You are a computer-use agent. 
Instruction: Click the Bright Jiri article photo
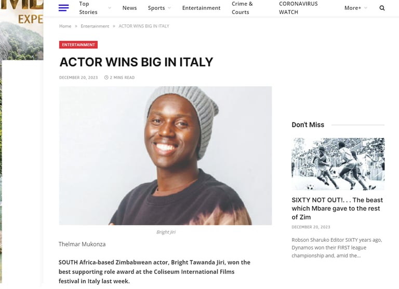[x=165, y=156]
